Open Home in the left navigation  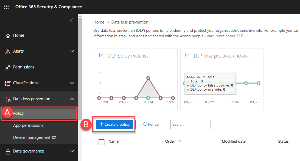(x=19, y=35)
